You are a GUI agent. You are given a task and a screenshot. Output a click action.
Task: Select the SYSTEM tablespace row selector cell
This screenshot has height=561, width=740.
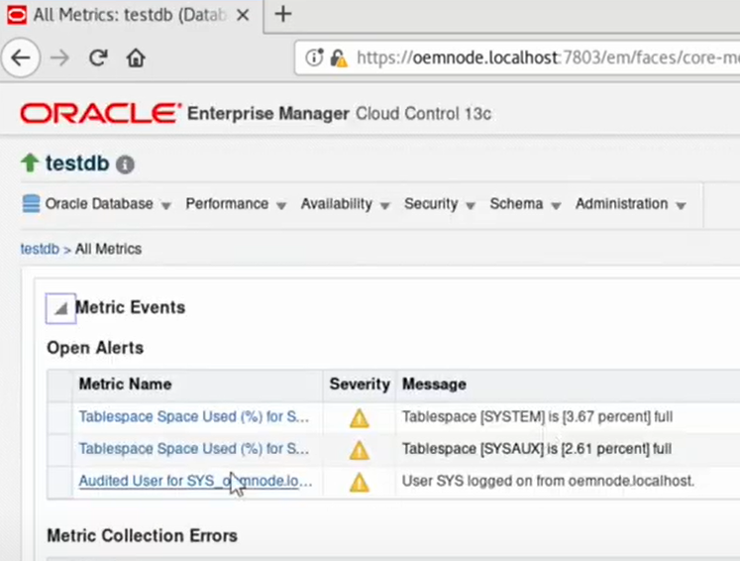[x=60, y=417]
